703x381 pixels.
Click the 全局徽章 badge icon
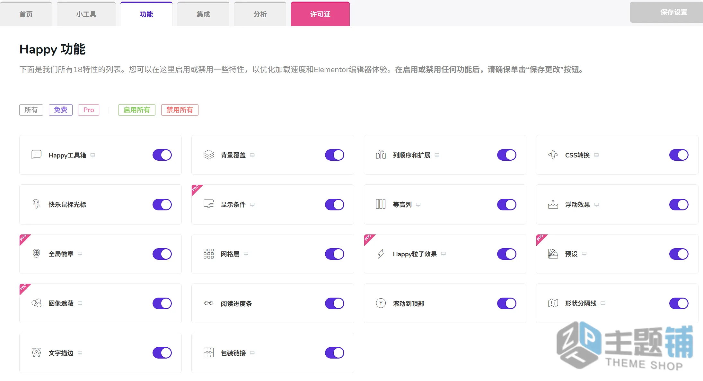pos(36,254)
